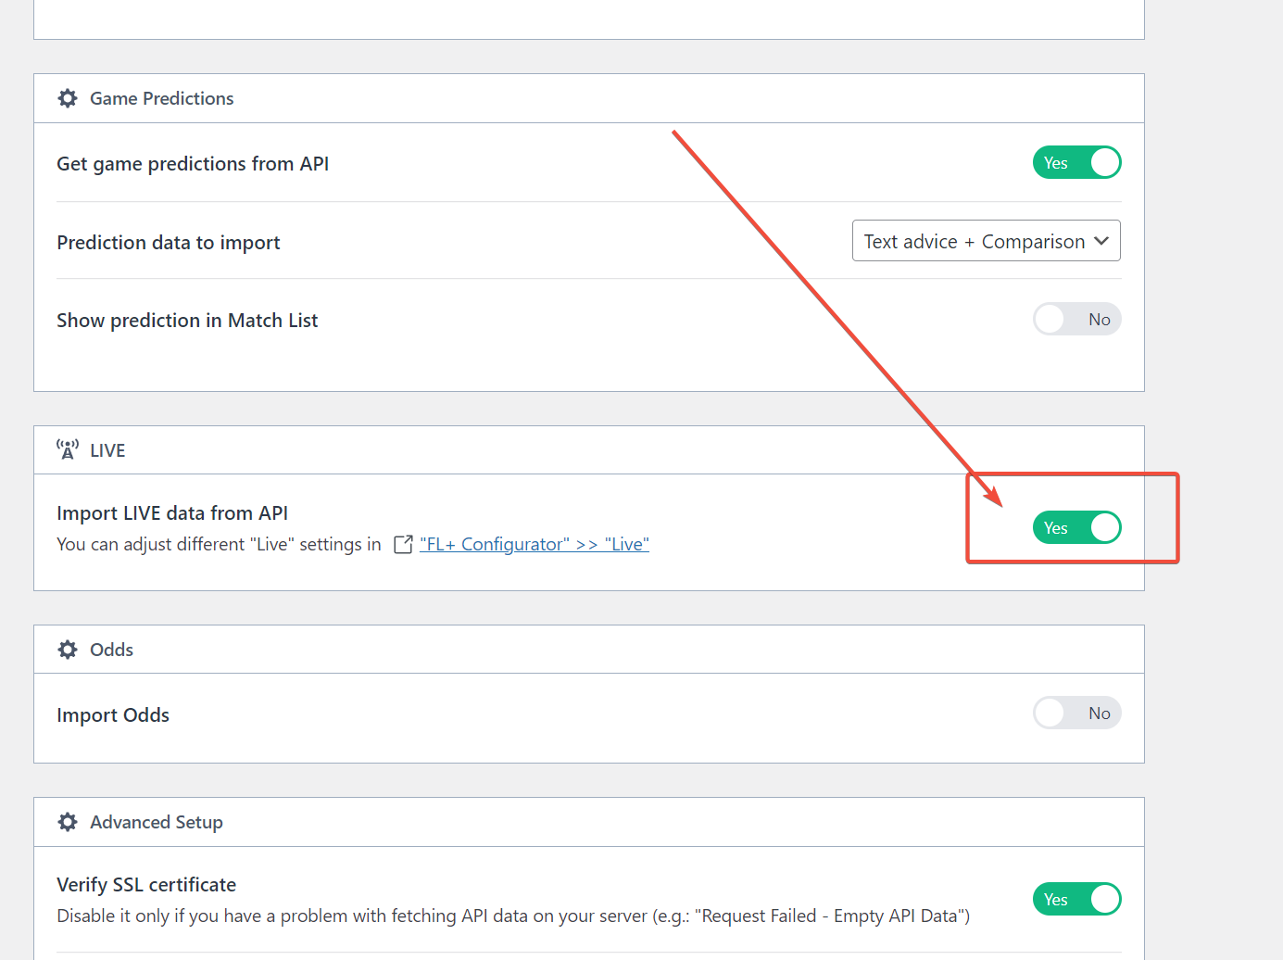Click the Import LIVE data from API label
The image size is (1283, 960).
172,512
